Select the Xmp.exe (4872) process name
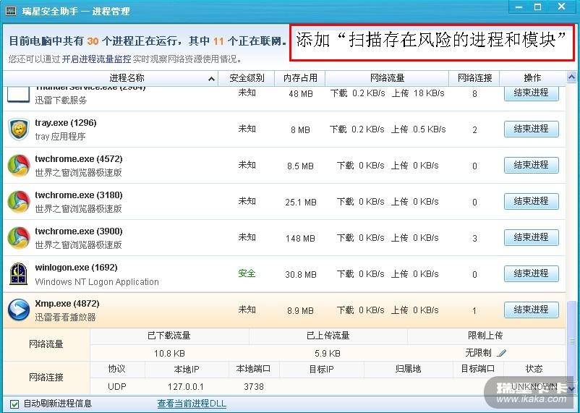 coord(67,304)
